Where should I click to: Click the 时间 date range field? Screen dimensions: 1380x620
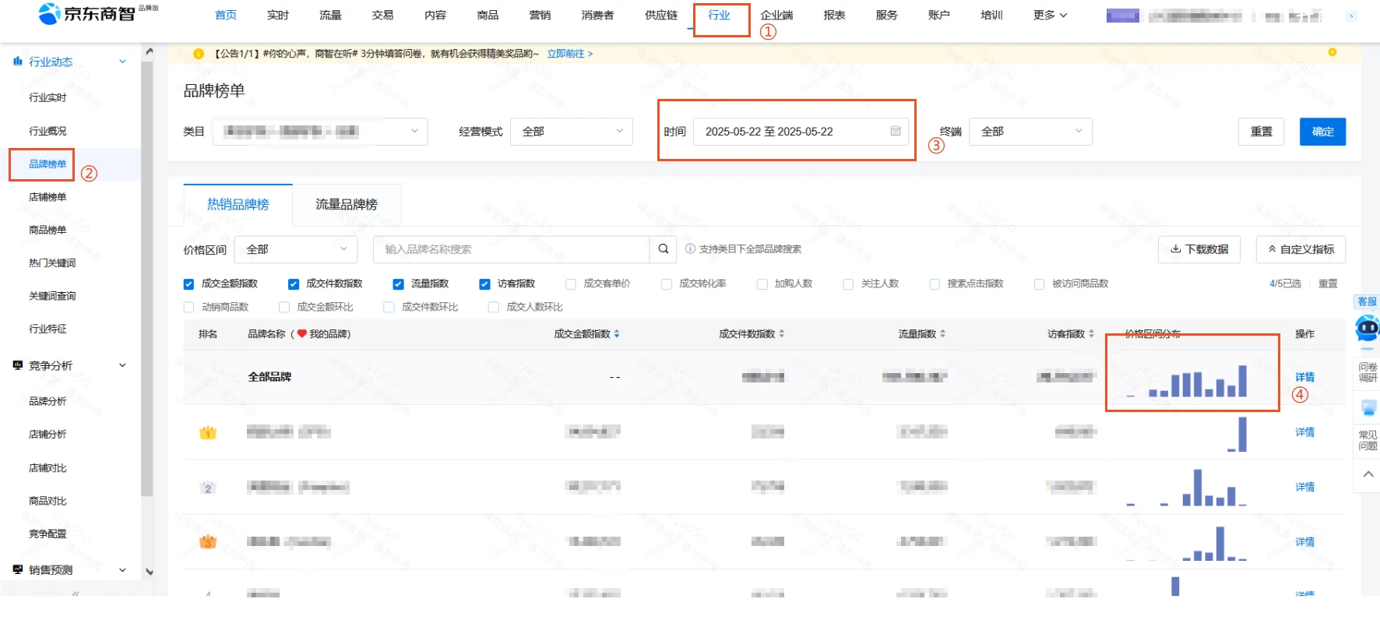800,131
